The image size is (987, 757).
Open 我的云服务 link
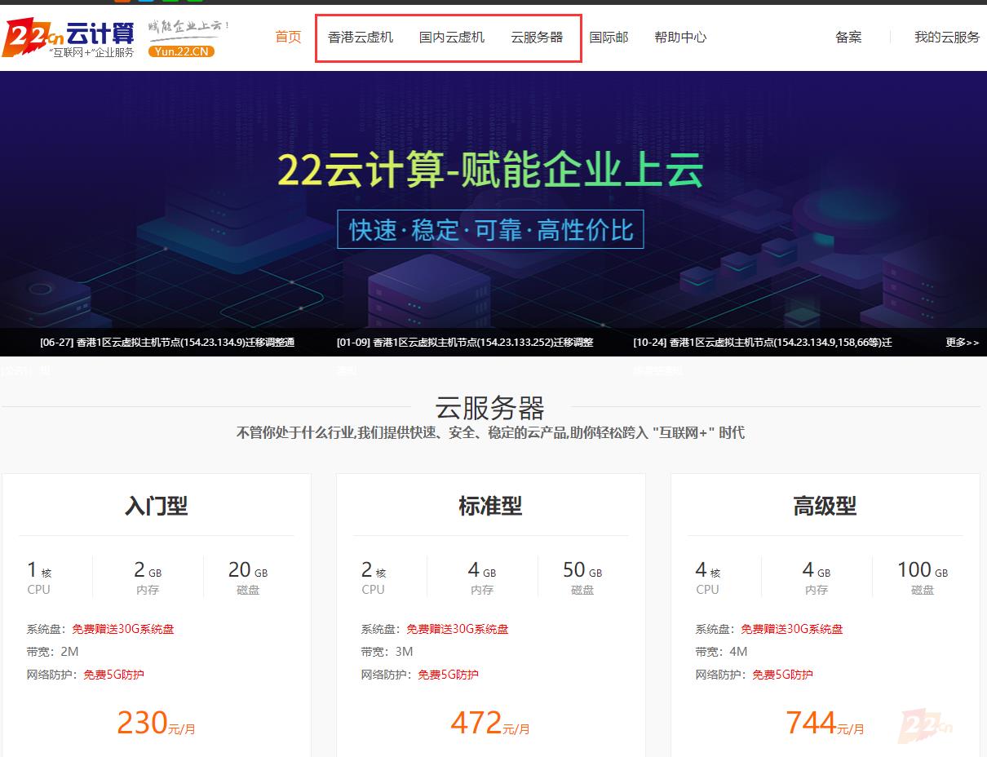pos(947,37)
